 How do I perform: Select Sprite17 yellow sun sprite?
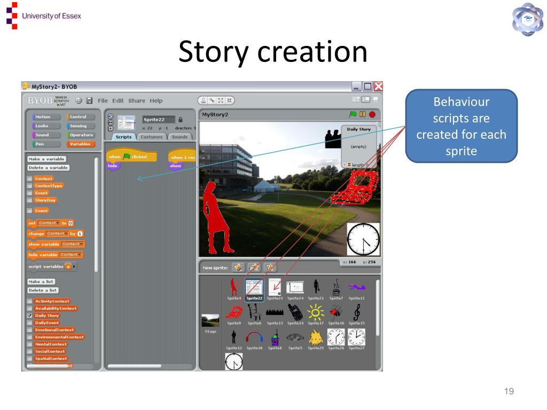[315, 314]
